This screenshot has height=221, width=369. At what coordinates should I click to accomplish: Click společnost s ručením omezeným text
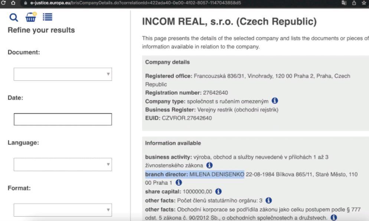228,101
